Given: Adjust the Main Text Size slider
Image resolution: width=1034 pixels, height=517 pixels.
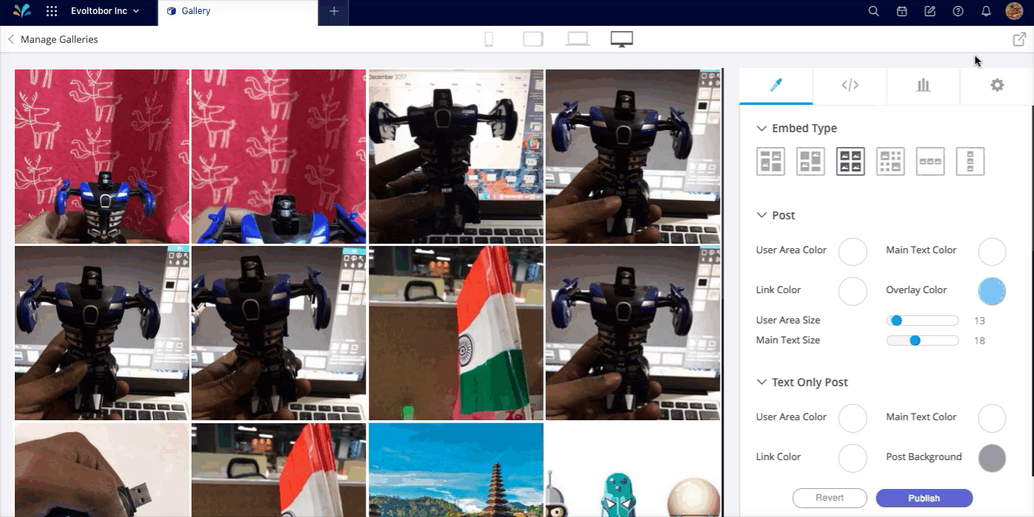Looking at the screenshot, I should click(x=922, y=340).
